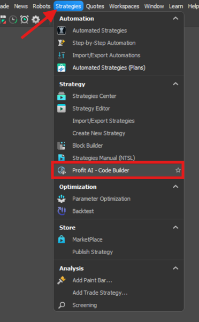Click the clock icon in the toolbar
The width and height of the screenshot is (199, 322).
coord(13,20)
